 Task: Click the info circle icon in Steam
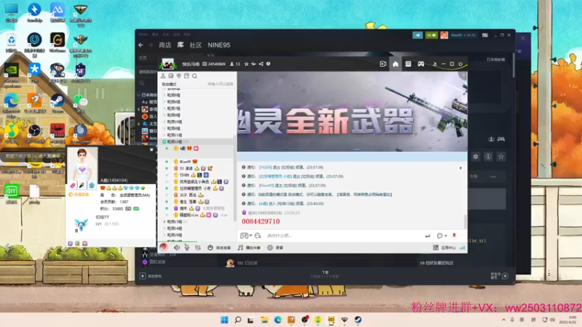(488, 157)
